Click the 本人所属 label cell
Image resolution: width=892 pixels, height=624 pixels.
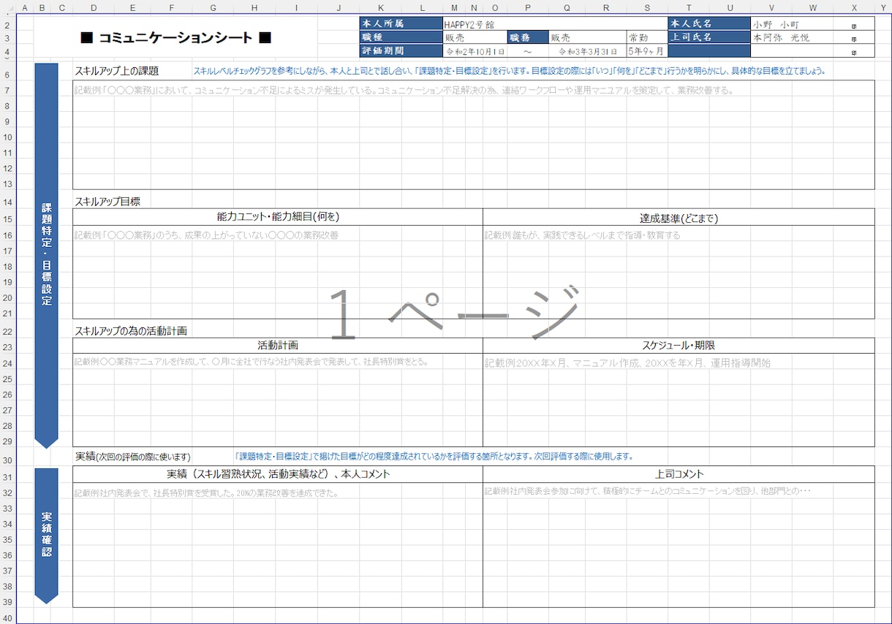point(401,24)
